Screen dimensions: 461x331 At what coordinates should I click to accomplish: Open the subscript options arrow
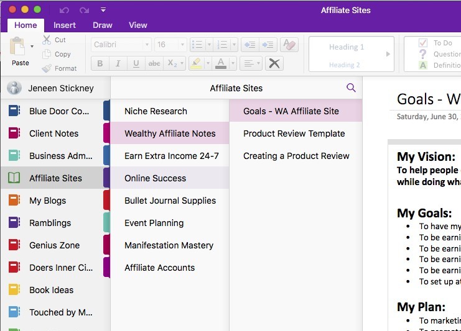click(182, 63)
